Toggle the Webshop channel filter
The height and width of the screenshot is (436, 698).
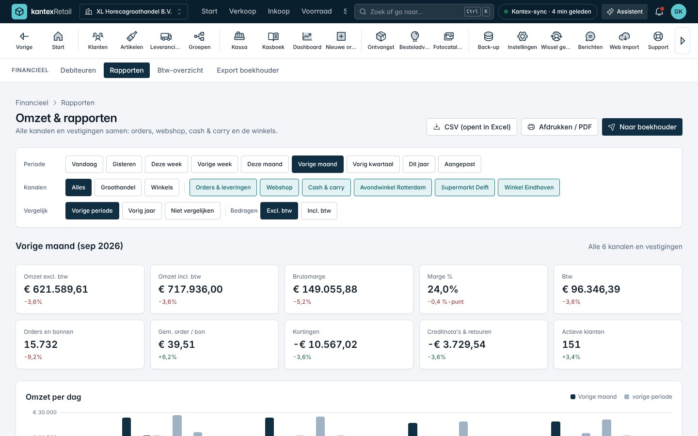pyautogui.click(x=279, y=187)
